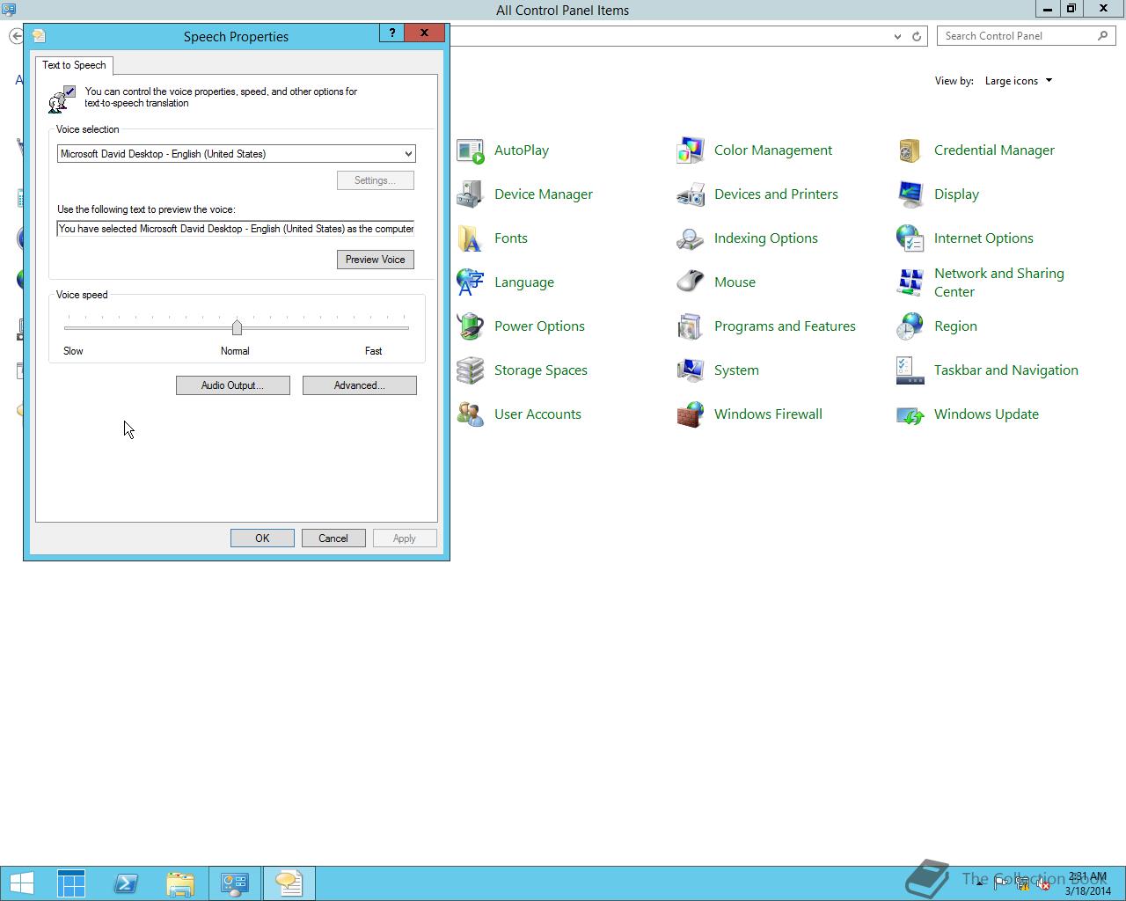Screen dimensions: 1126x901
Task: Click the clock in the system tray
Action: 1088,883
